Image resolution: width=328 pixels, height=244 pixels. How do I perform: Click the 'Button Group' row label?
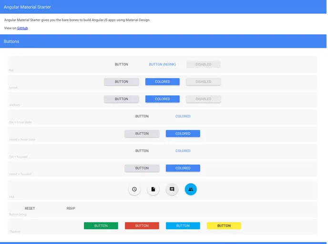[x=18, y=214]
